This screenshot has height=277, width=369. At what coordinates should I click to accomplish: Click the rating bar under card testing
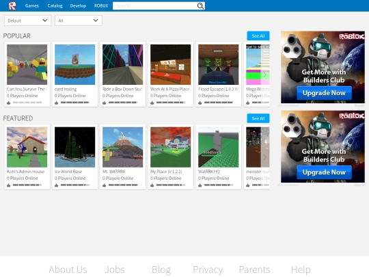pyautogui.click(x=75, y=103)
